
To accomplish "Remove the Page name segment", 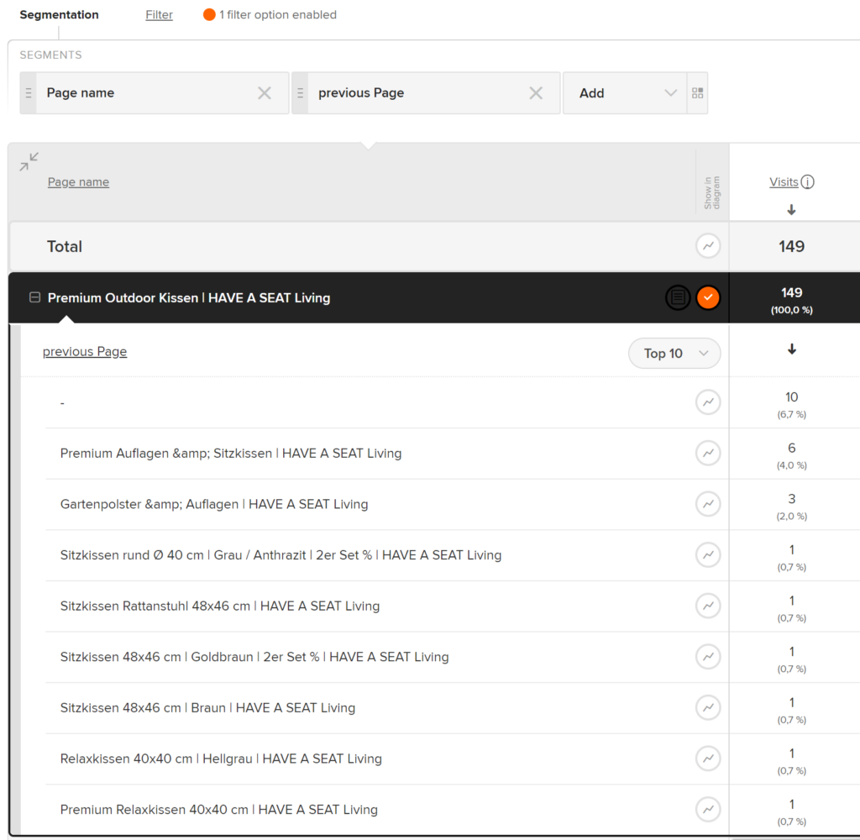I will tap(265, 93).
